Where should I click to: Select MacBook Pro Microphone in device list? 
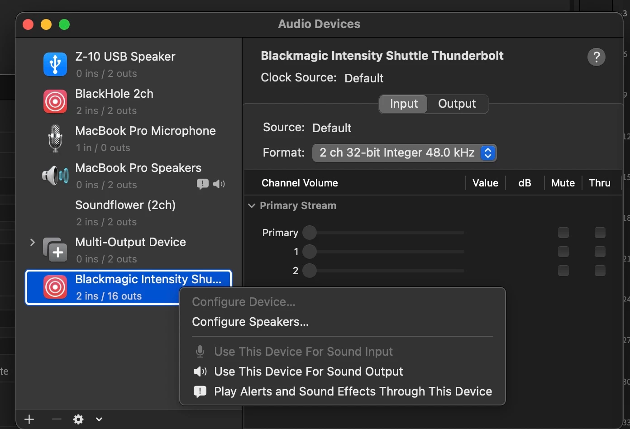(129, 138)
